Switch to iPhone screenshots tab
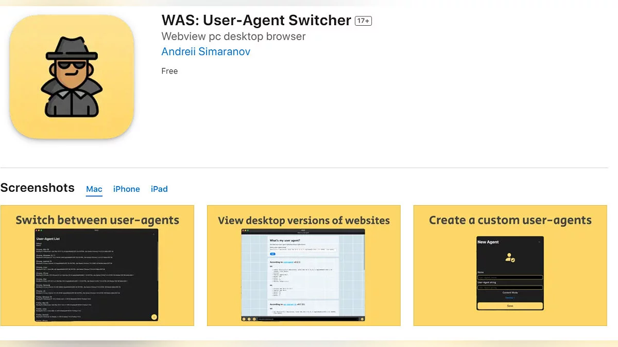The width and height of the screenshot is (618, 347). click(x=127, y=189)
